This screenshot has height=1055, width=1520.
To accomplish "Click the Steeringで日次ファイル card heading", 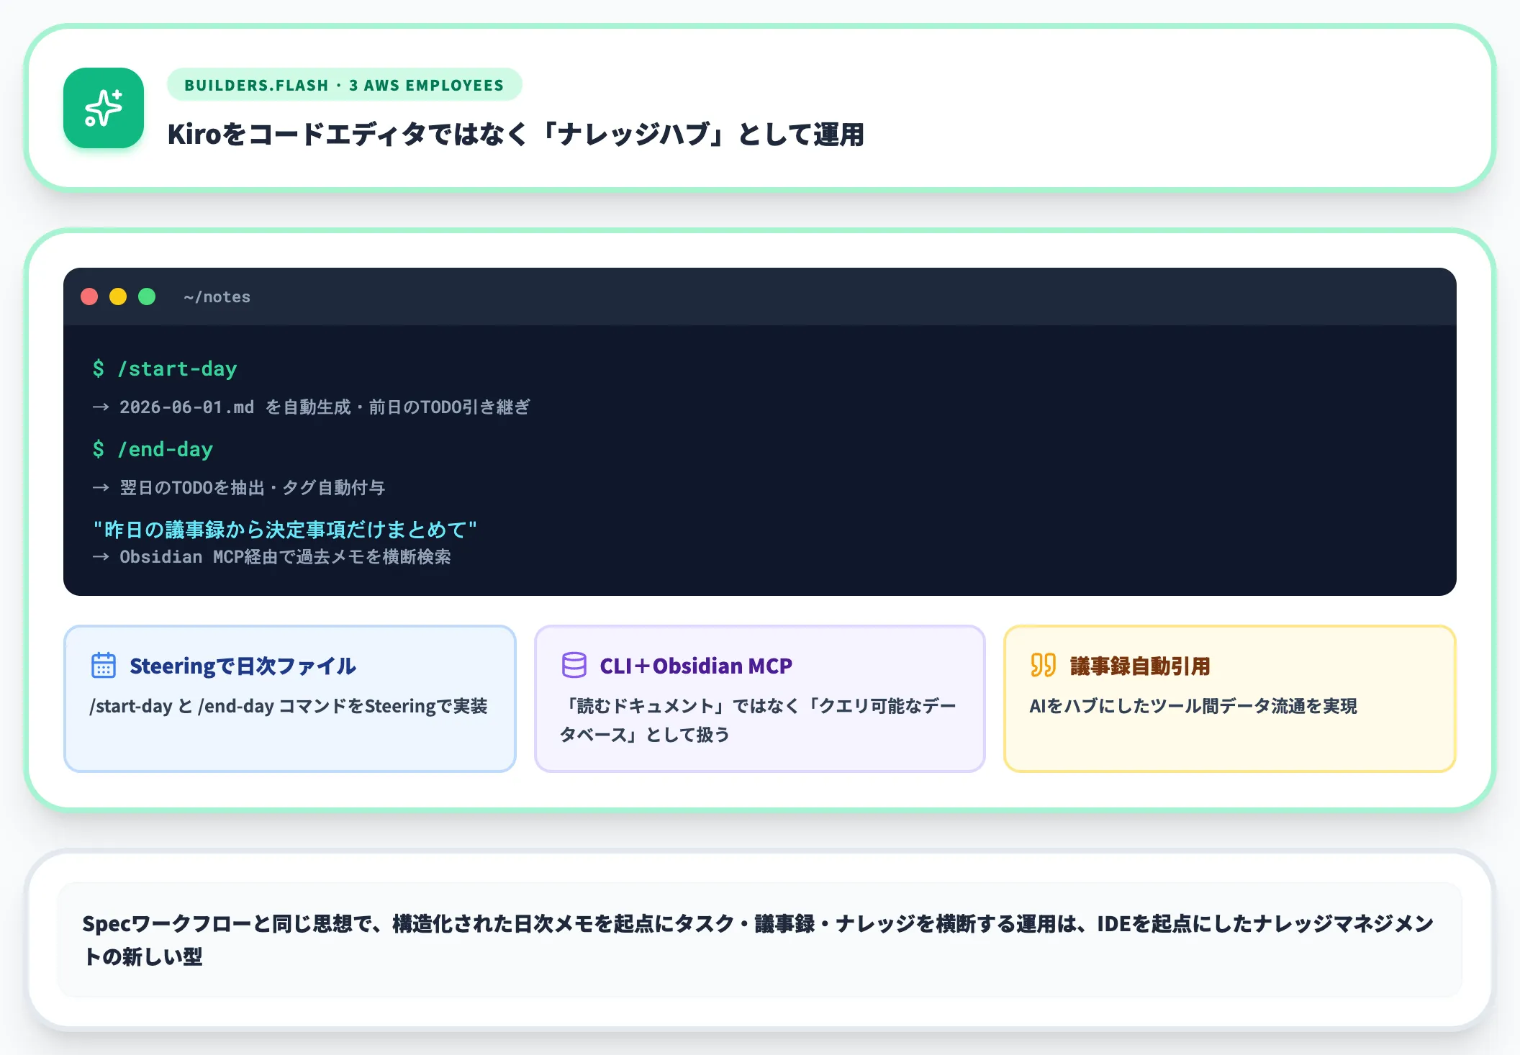I will (x=243, y=666).
